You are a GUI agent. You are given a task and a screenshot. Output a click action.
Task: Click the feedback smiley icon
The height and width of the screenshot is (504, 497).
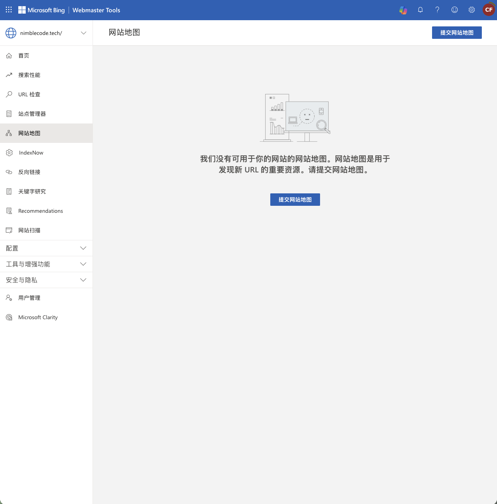click(x=454, y=10)
